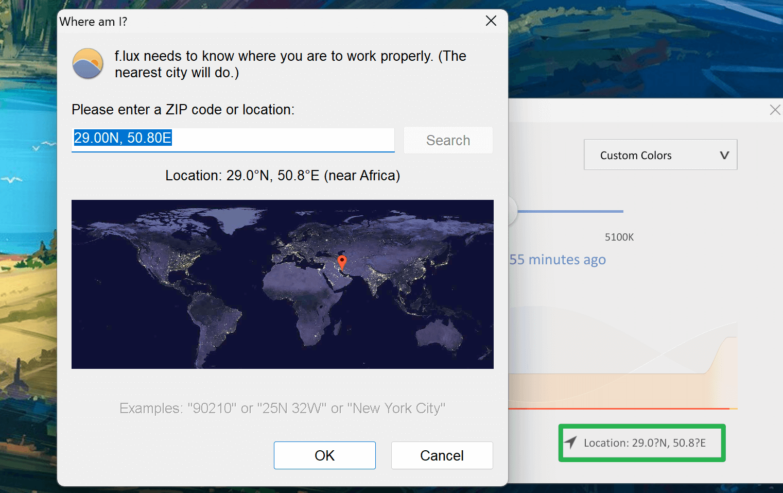Click the Custom Colors dropdown chevron
The image size is (783, 493).
724,155
